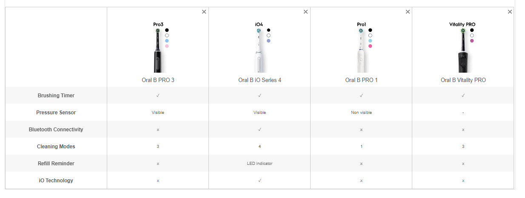Open the Oral B Vitality PRO link
525x198 pixels.
click(x=463, y=80)
